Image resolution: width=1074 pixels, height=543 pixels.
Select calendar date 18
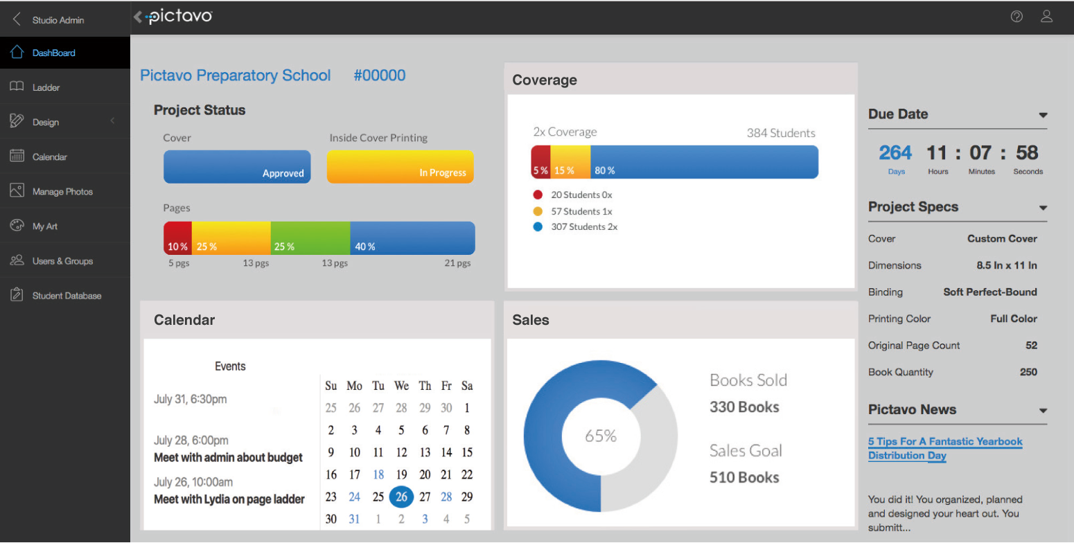pos(378,474)
